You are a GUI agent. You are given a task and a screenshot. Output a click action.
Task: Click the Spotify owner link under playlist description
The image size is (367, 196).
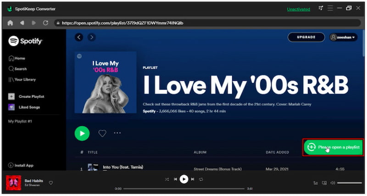coord(149,111)
